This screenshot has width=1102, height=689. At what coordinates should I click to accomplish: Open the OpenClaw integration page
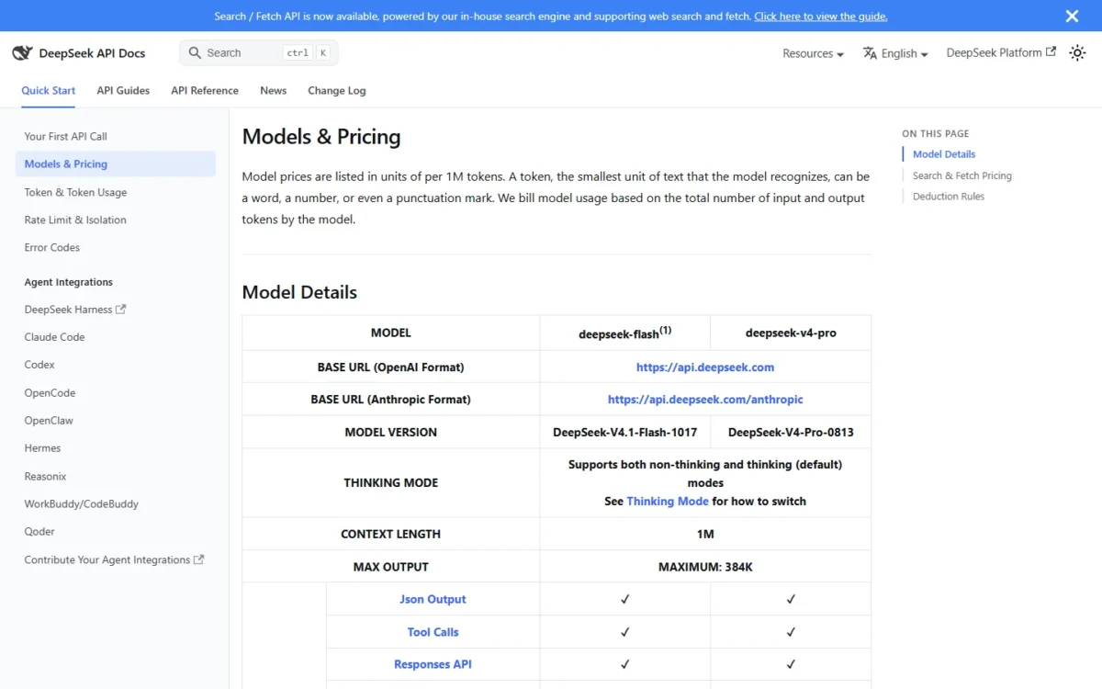click(116, 421)
